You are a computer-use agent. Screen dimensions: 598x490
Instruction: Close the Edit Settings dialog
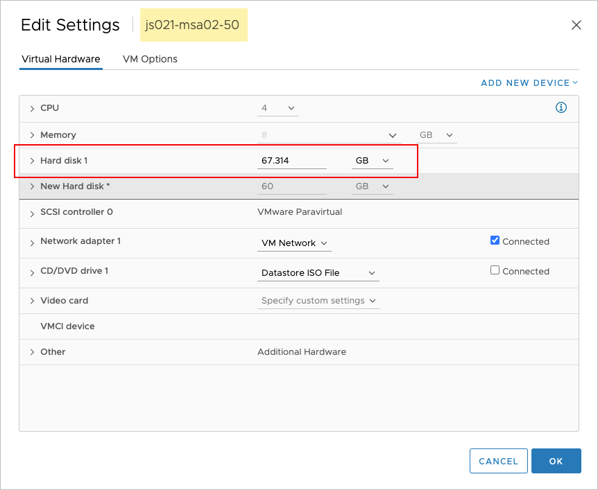click(x=576, y=25)
